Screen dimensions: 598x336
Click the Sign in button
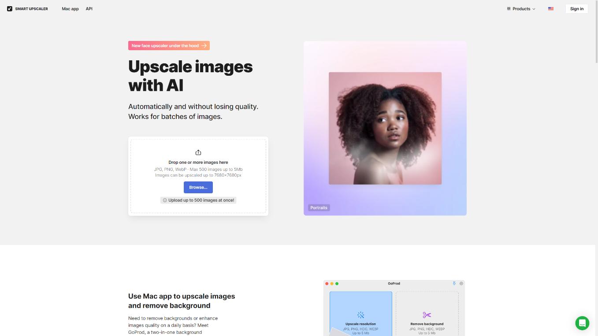click(576, 9)
